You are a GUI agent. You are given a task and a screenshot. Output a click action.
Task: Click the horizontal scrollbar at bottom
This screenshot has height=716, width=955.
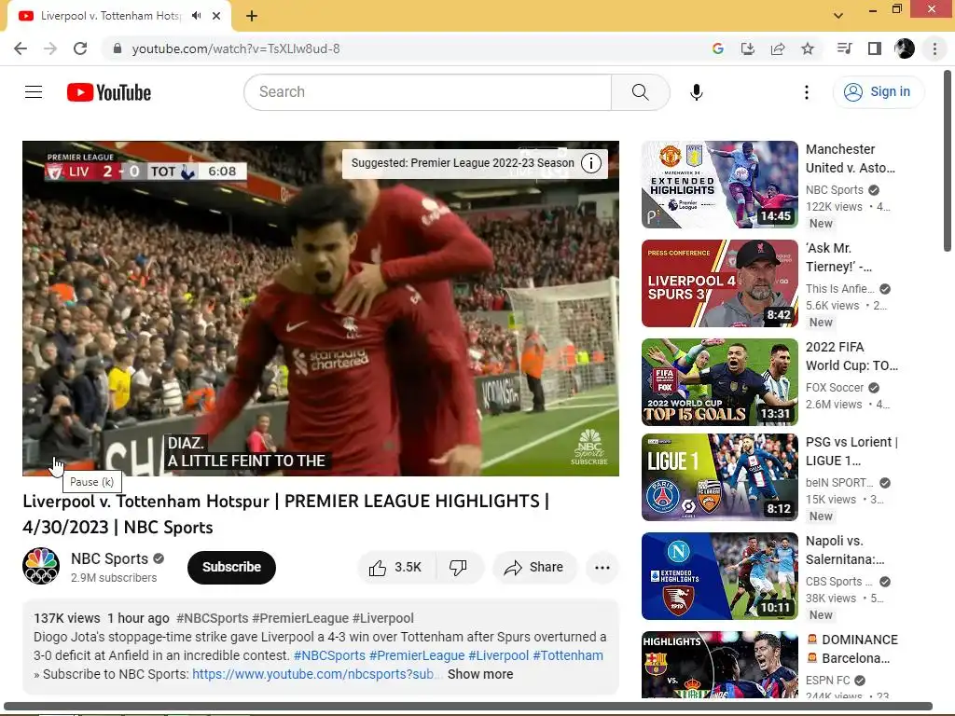468,707
